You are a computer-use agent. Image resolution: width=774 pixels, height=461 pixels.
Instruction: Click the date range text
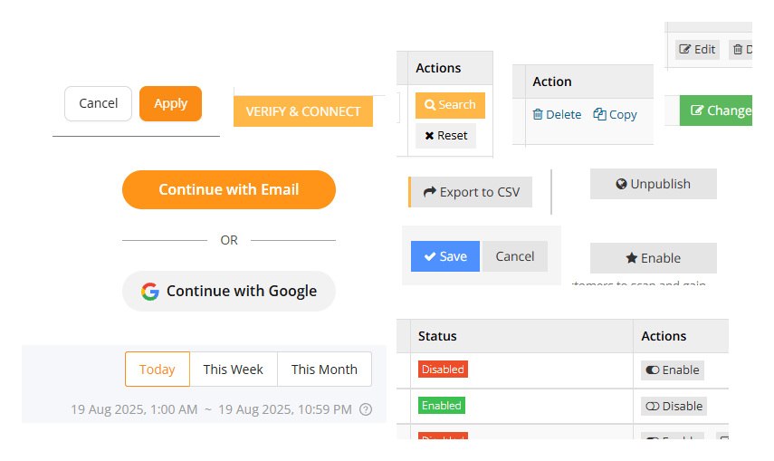(211, 409)
